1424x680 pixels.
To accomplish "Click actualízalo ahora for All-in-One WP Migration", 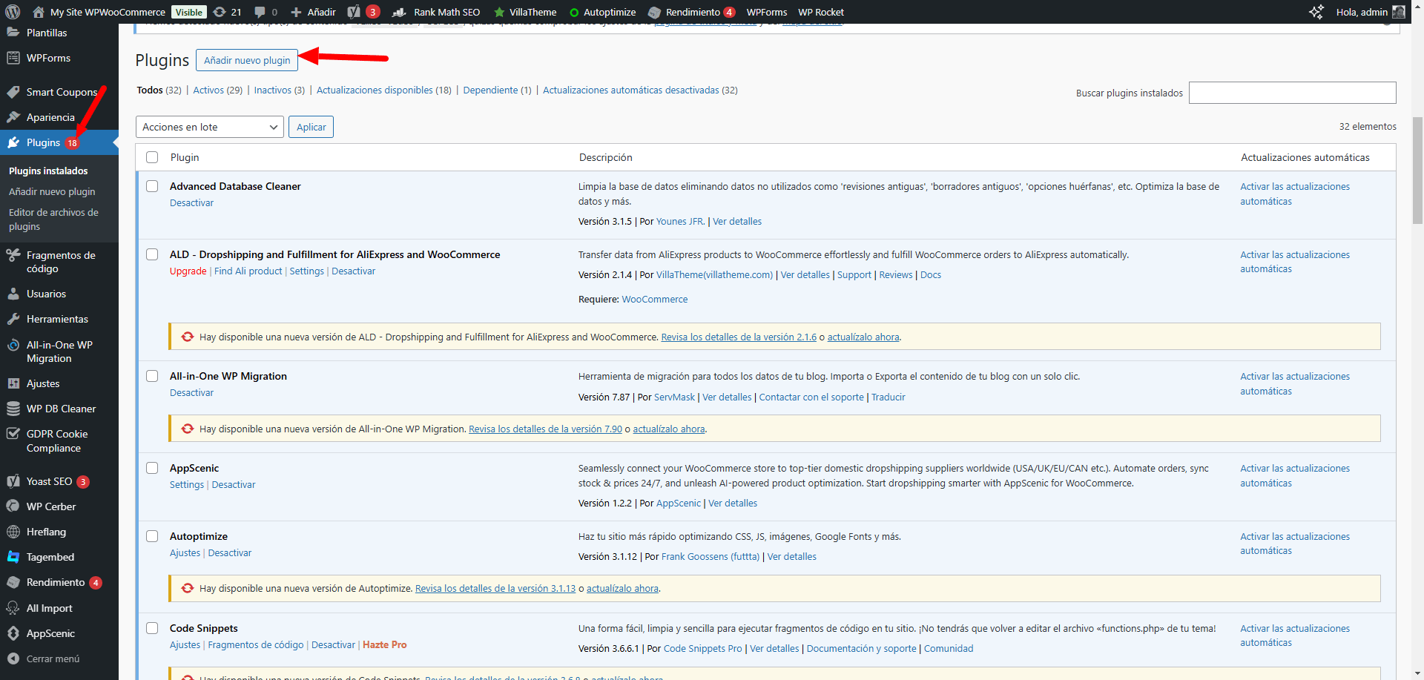I will tap(668, 429).
